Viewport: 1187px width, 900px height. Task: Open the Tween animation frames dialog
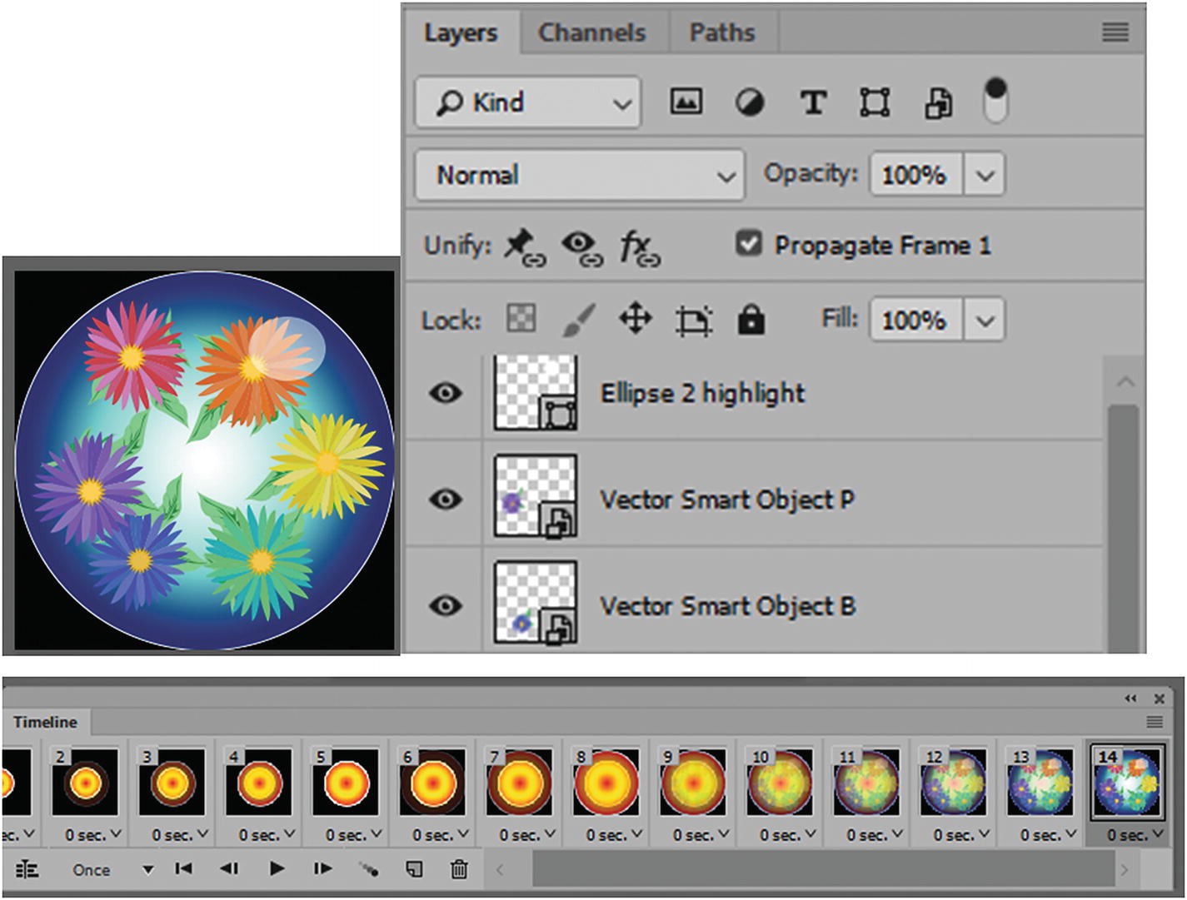368,868
